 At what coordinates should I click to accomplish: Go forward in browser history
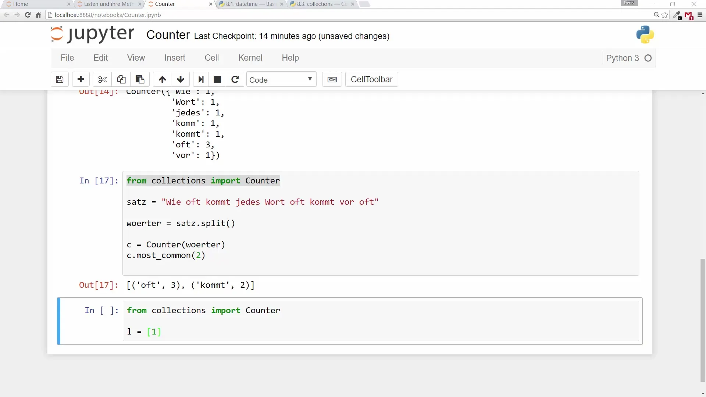(17, 15)
